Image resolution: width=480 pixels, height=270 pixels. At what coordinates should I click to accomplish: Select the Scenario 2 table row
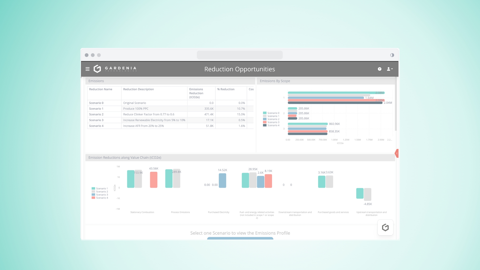170,114
